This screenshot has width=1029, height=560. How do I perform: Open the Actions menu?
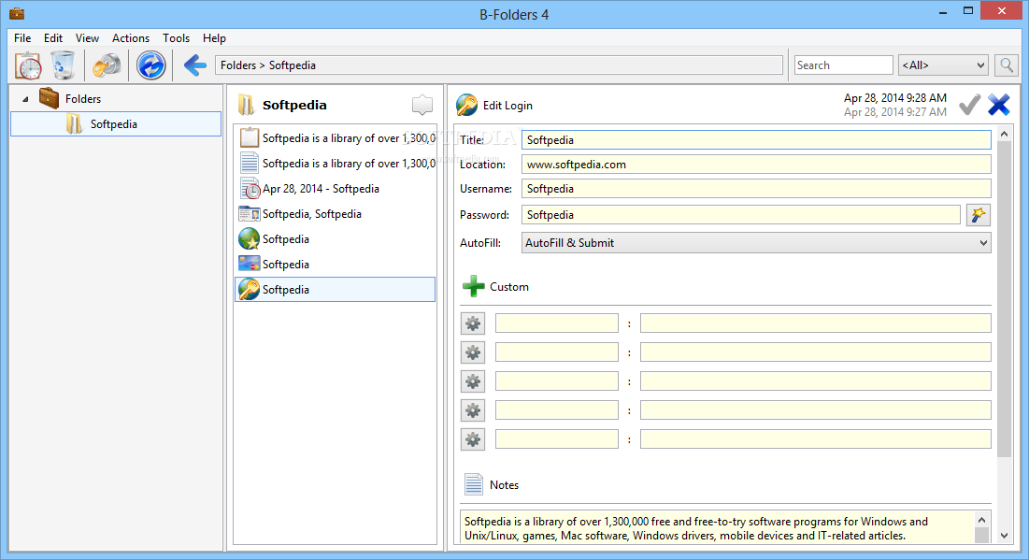tap(131, 38)
